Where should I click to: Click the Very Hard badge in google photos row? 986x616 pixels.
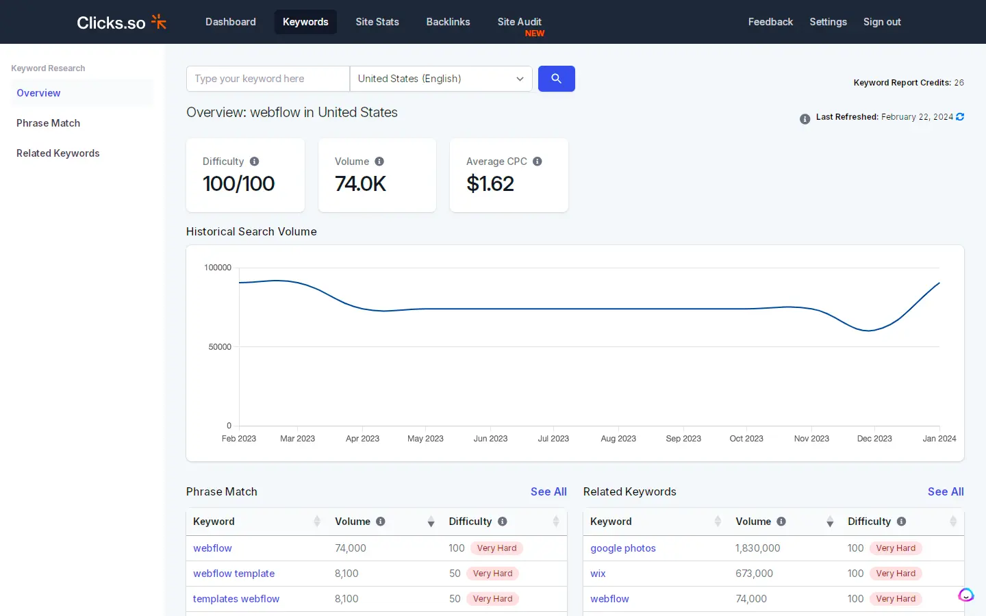pyautogui.click(x=896, y=548)
